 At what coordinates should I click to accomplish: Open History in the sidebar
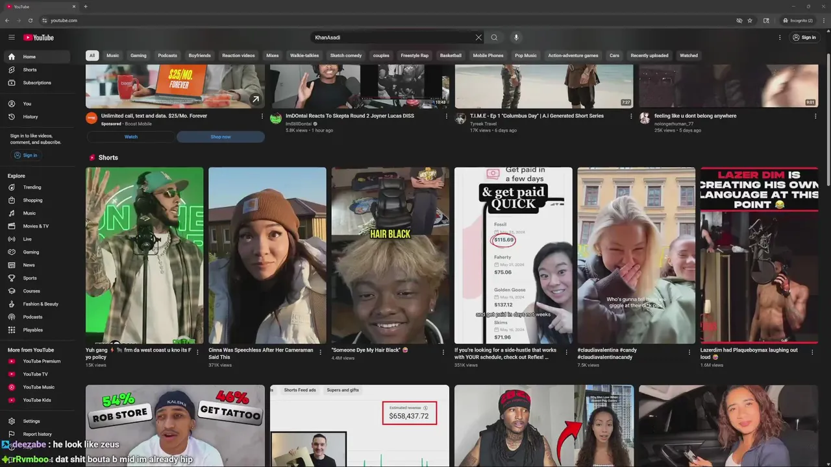38,117
